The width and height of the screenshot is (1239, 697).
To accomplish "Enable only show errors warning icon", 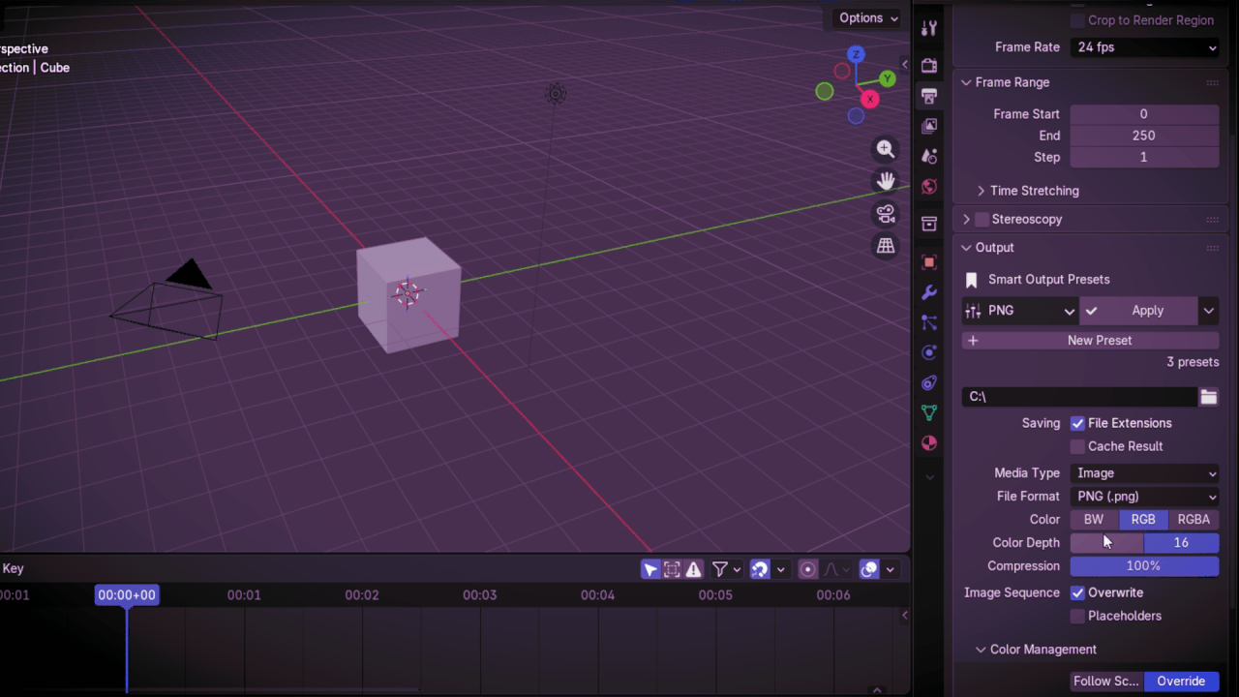I will (x=693, y=569).
